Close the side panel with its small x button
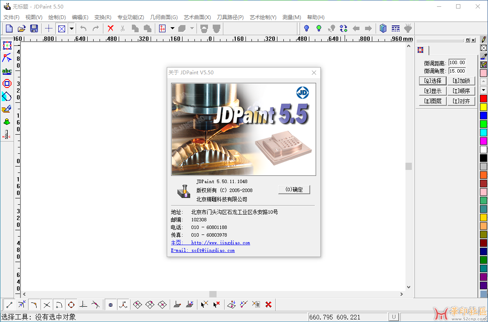The width and height of the screenshot is (488, 322). click(x=474, y=40)
